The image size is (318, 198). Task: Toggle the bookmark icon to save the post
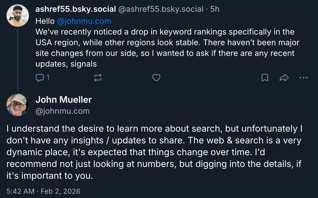pyautogui.click(x=265, y=78)
